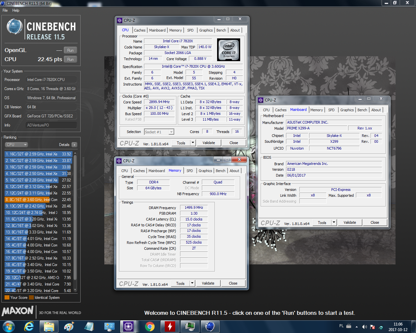Click the network tray icon
This screenshot has height=333, width=416.
(381, 327)
